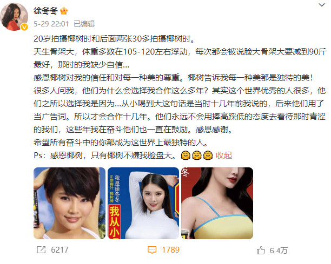Open the username link 徐冬冬
The height and width of the screenshot is (264, 331).
[x=45, y=11]
